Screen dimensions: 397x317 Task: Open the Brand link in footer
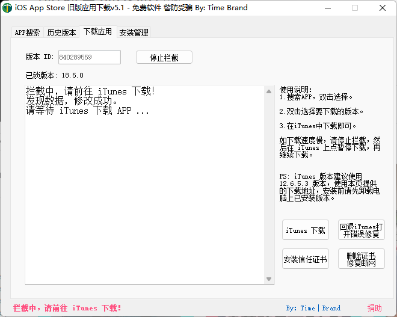point(331,308)
